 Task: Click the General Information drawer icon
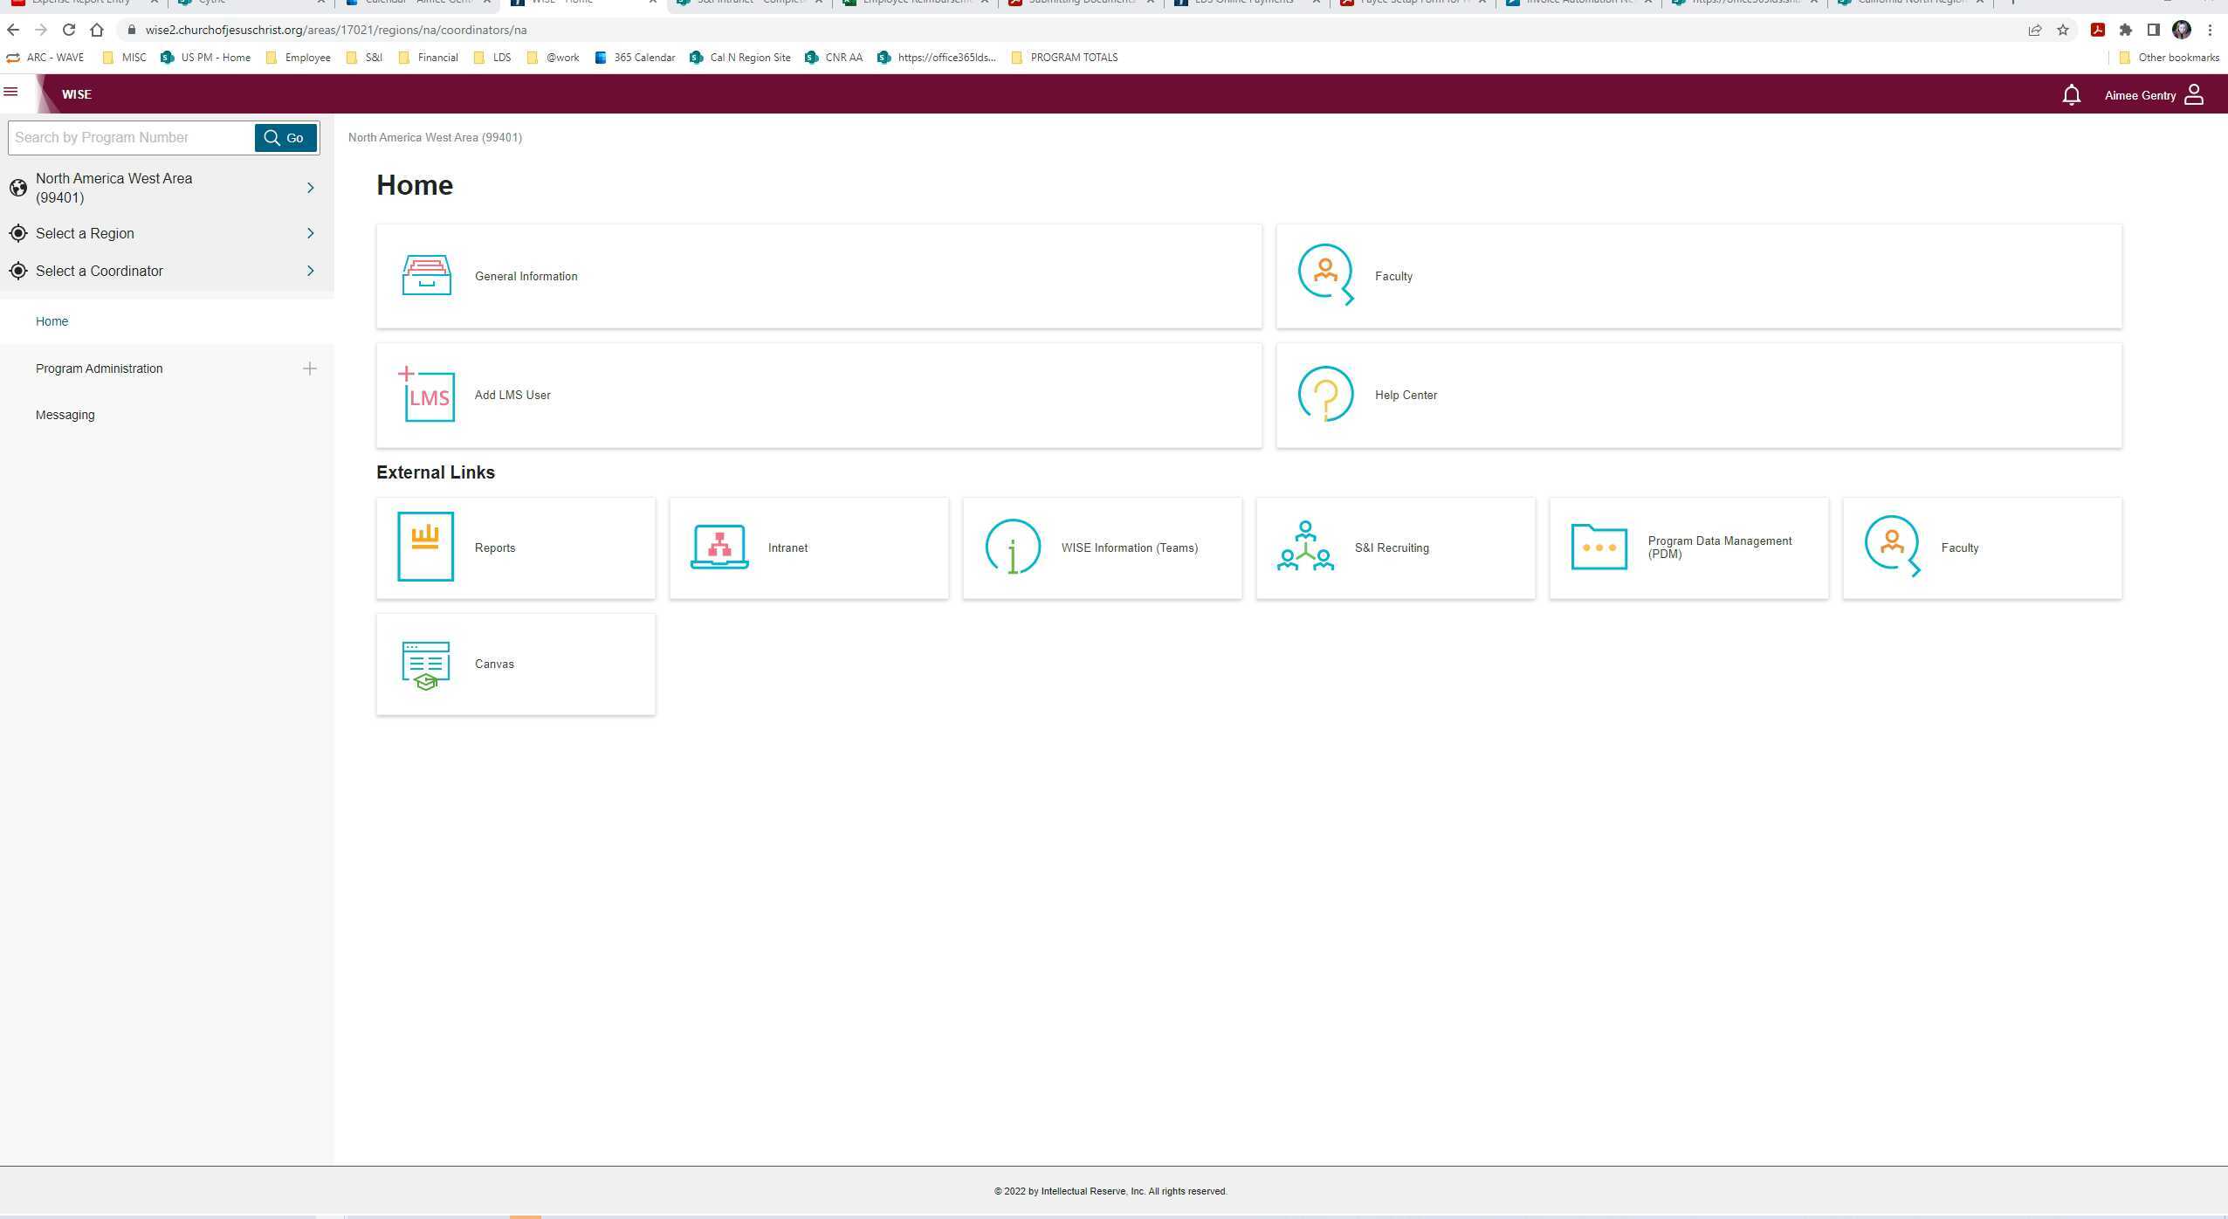tap(426, 276)
